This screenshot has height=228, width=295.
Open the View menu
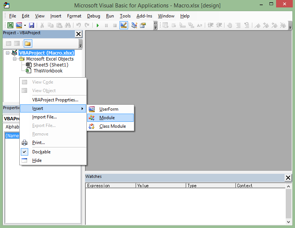point(40,16)
